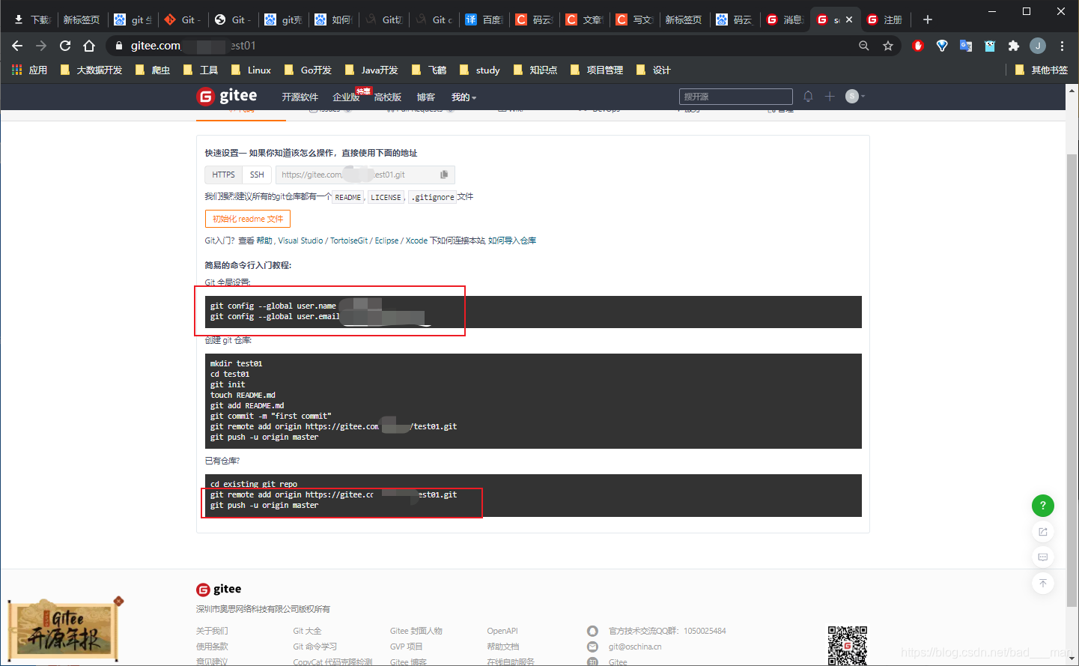This screenshot has width=1079, height=666.
Task: Click the OpenAPI footer link
Action: pos(502,631)
